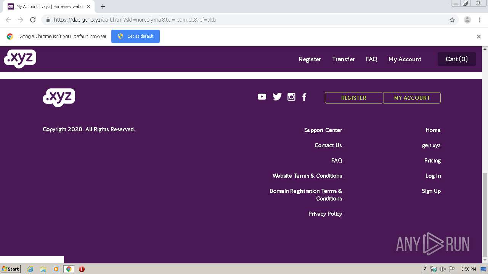Click the scrollbar up arrow

(x=485, y=49)
